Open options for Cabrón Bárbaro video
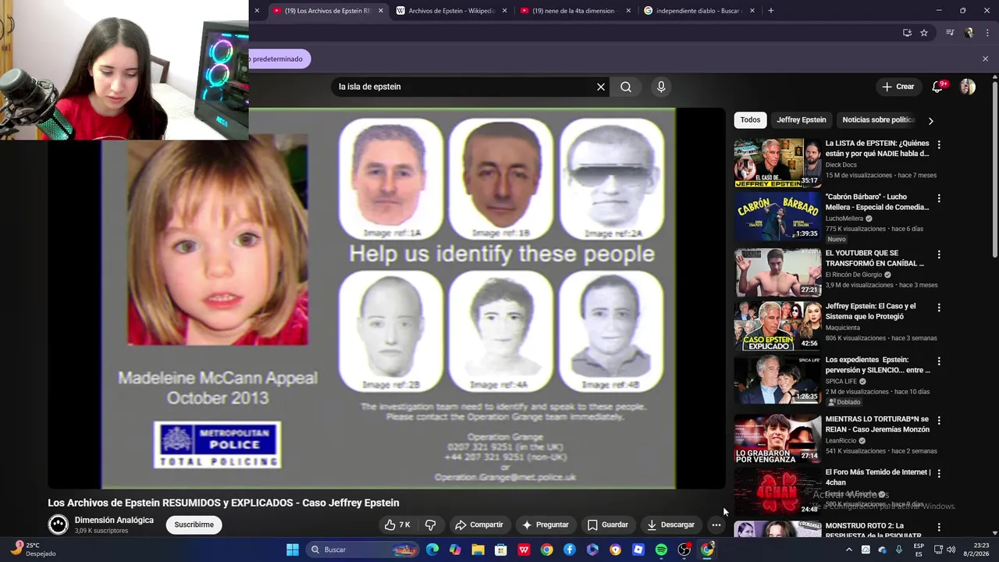This screenshot has height=562, width=999. click(x=939, y=199)
